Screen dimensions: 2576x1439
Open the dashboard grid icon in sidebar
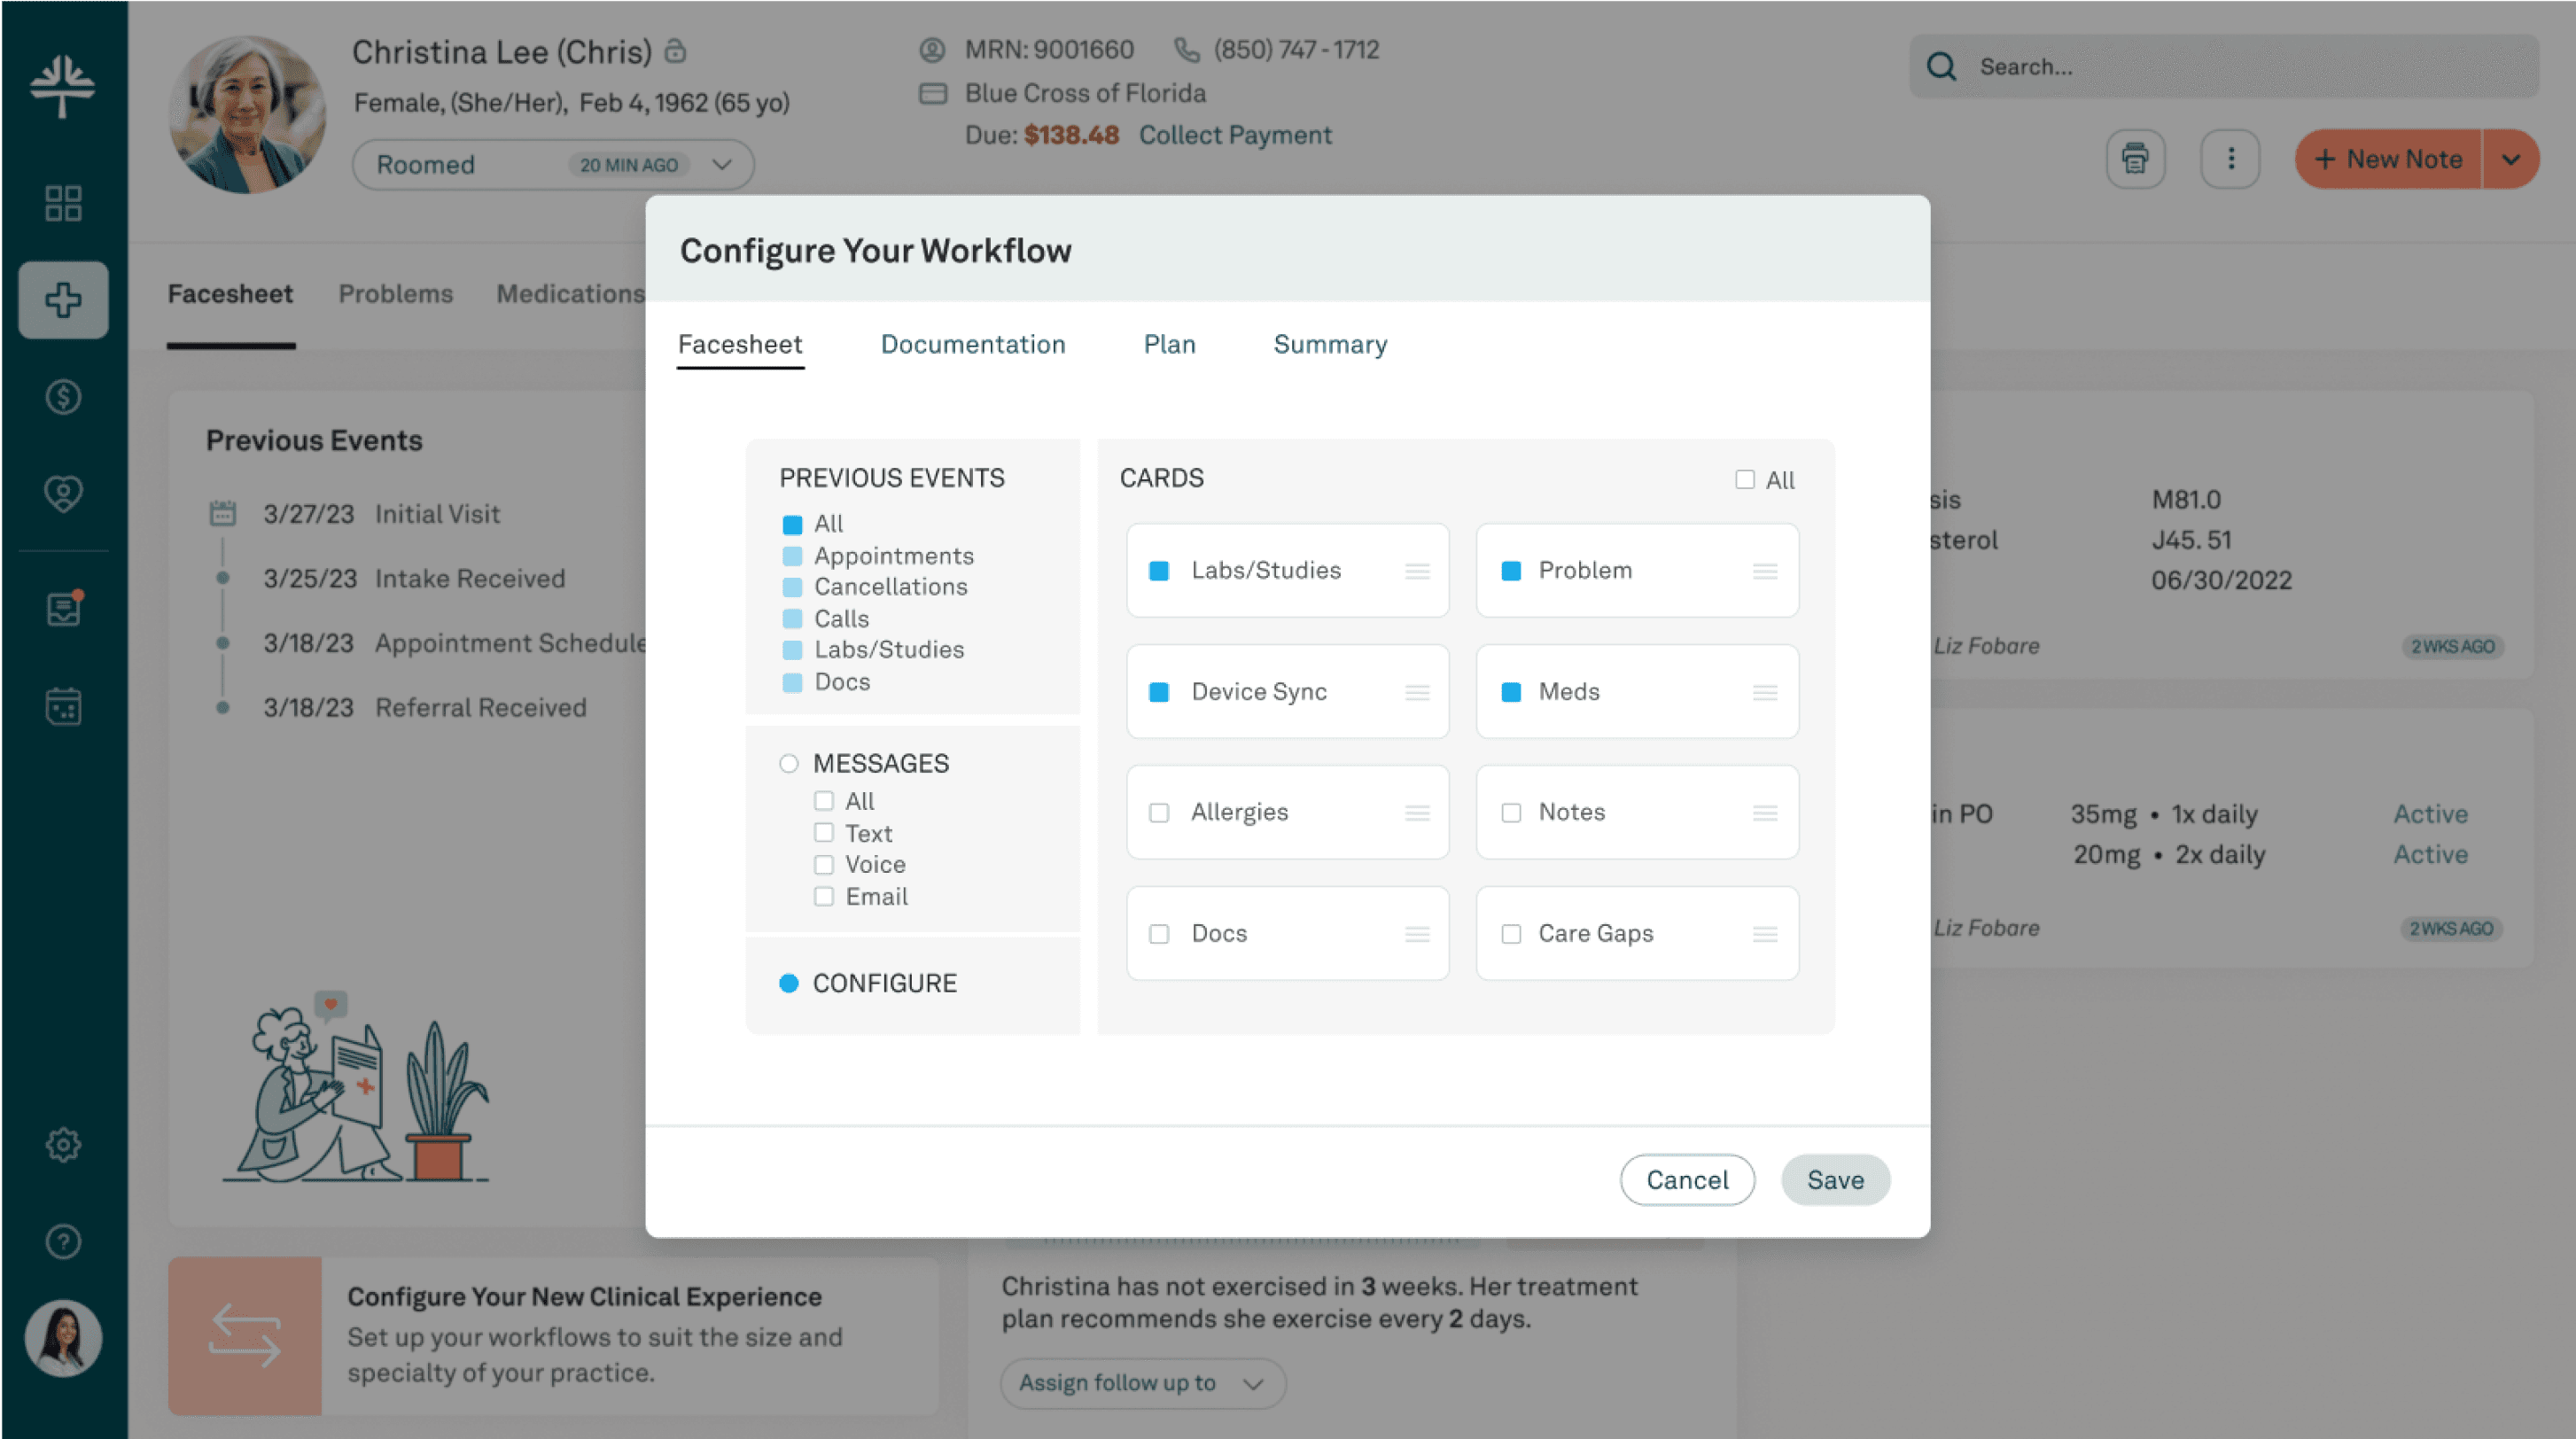tap(63, 203)
